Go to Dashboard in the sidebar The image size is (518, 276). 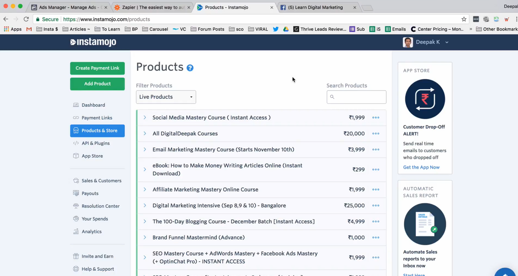click(93, 105)
